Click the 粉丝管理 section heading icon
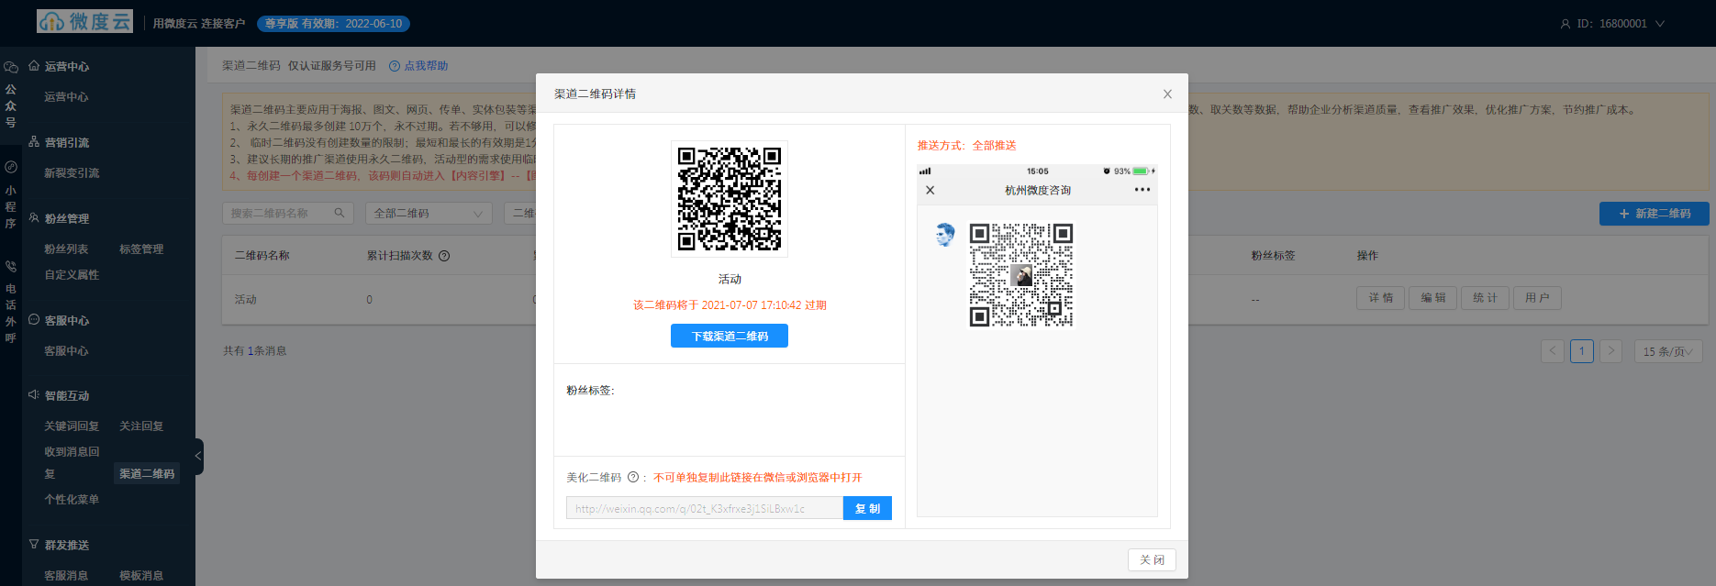 pyautogui.click(x=34, y=218)
